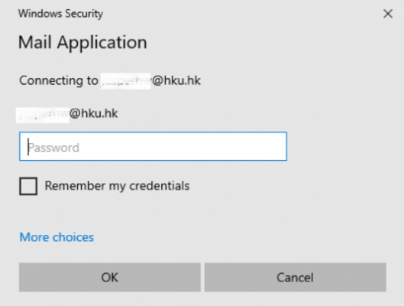Dismiss the prompt with Cancel
The image size is (404, 306).
(296, 278)
